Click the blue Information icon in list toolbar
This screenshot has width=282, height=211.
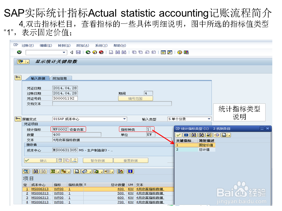click(x=130, y=171)
